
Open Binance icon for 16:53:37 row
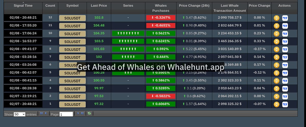(x=277, y=42)
